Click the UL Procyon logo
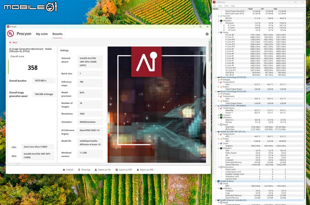Viewport: 310px width, 205px height. (10, 34)
